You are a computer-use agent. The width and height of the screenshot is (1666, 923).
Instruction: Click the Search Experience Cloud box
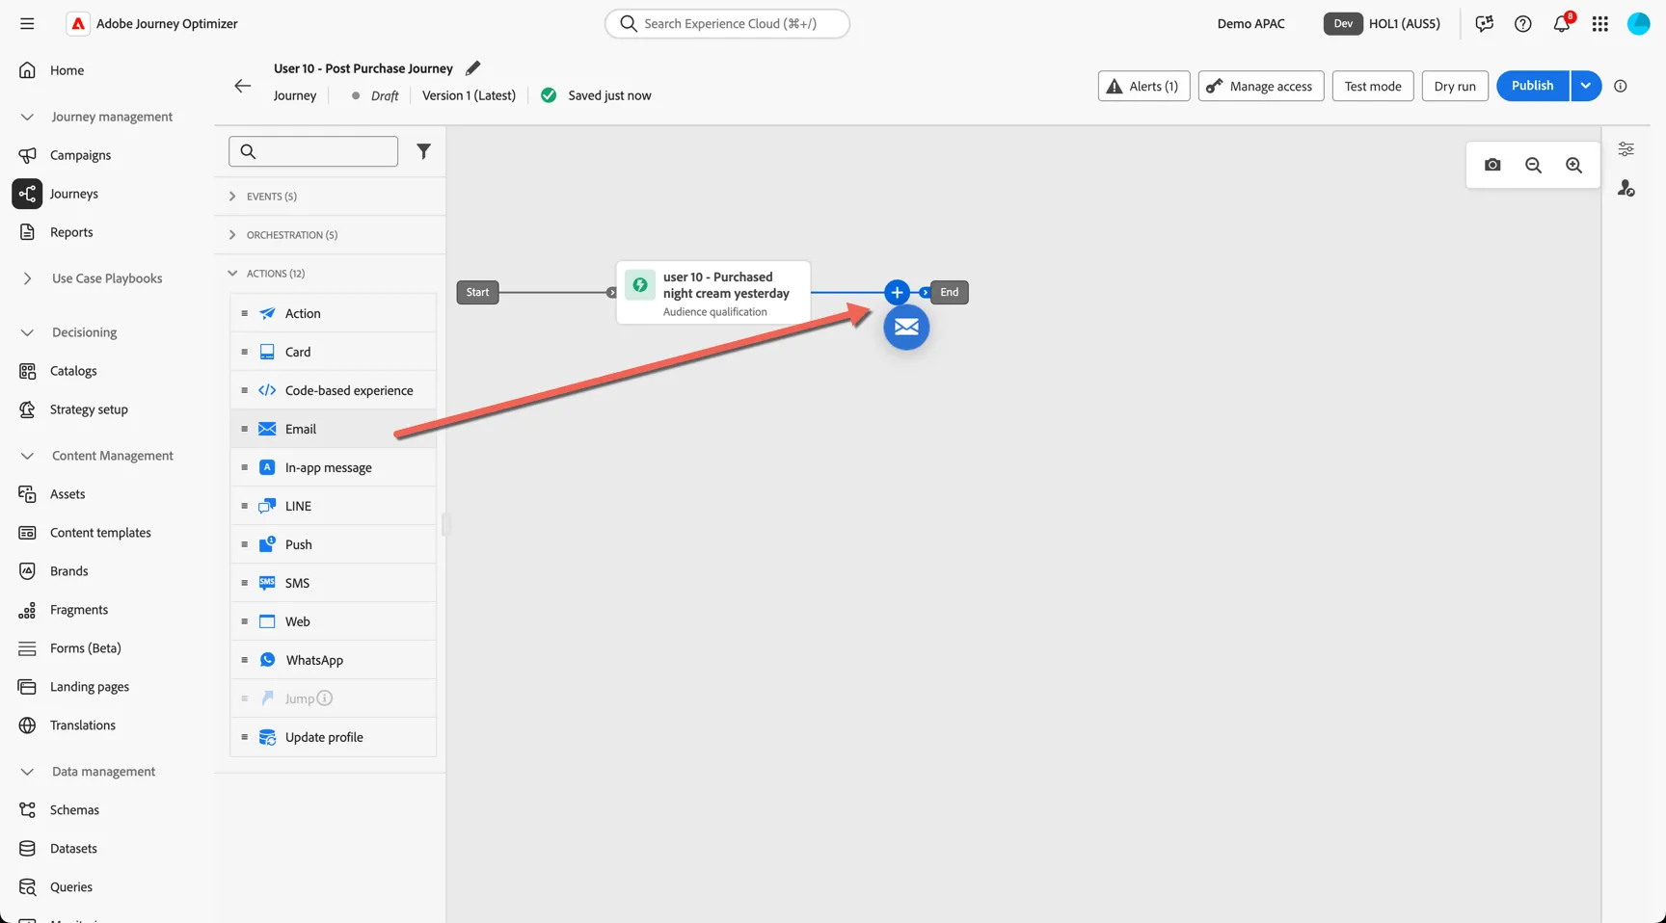[x=727, y=23]
